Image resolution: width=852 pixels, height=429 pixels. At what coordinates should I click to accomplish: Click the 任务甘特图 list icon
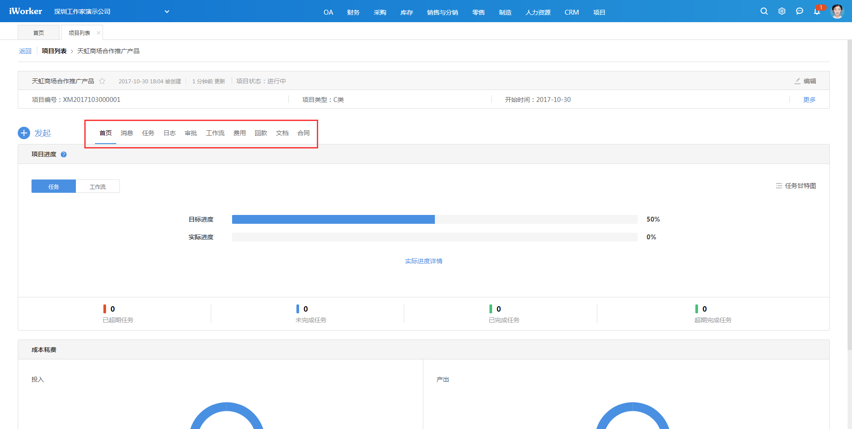pos(779,186)
